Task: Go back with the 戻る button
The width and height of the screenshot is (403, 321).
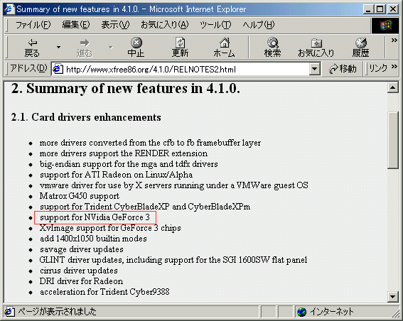Action: pos(32,48)
